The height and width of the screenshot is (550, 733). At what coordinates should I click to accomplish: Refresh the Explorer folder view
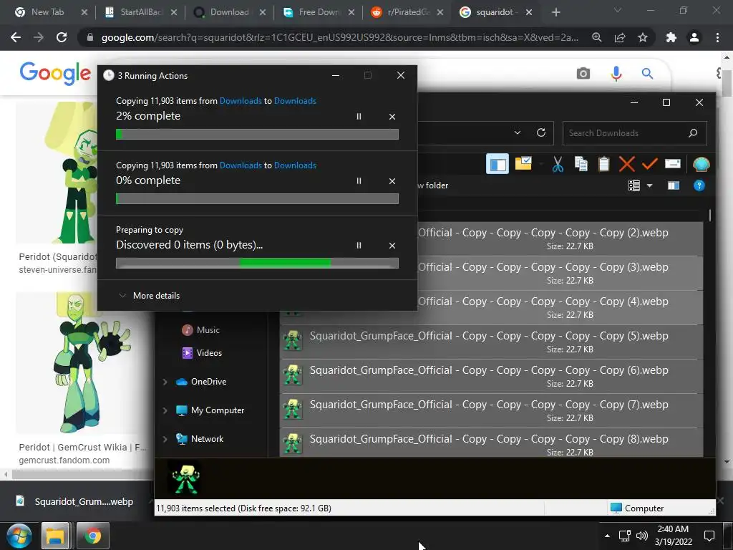point(541,132)
